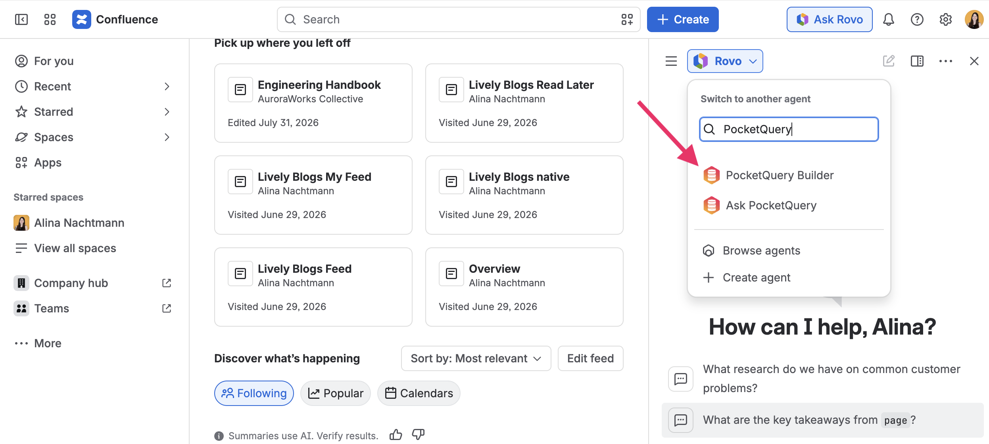The width and height of the screenshot is (989, 444).
Task: Open the Lively Blogs native card
Action: click(x=524, y=195)
